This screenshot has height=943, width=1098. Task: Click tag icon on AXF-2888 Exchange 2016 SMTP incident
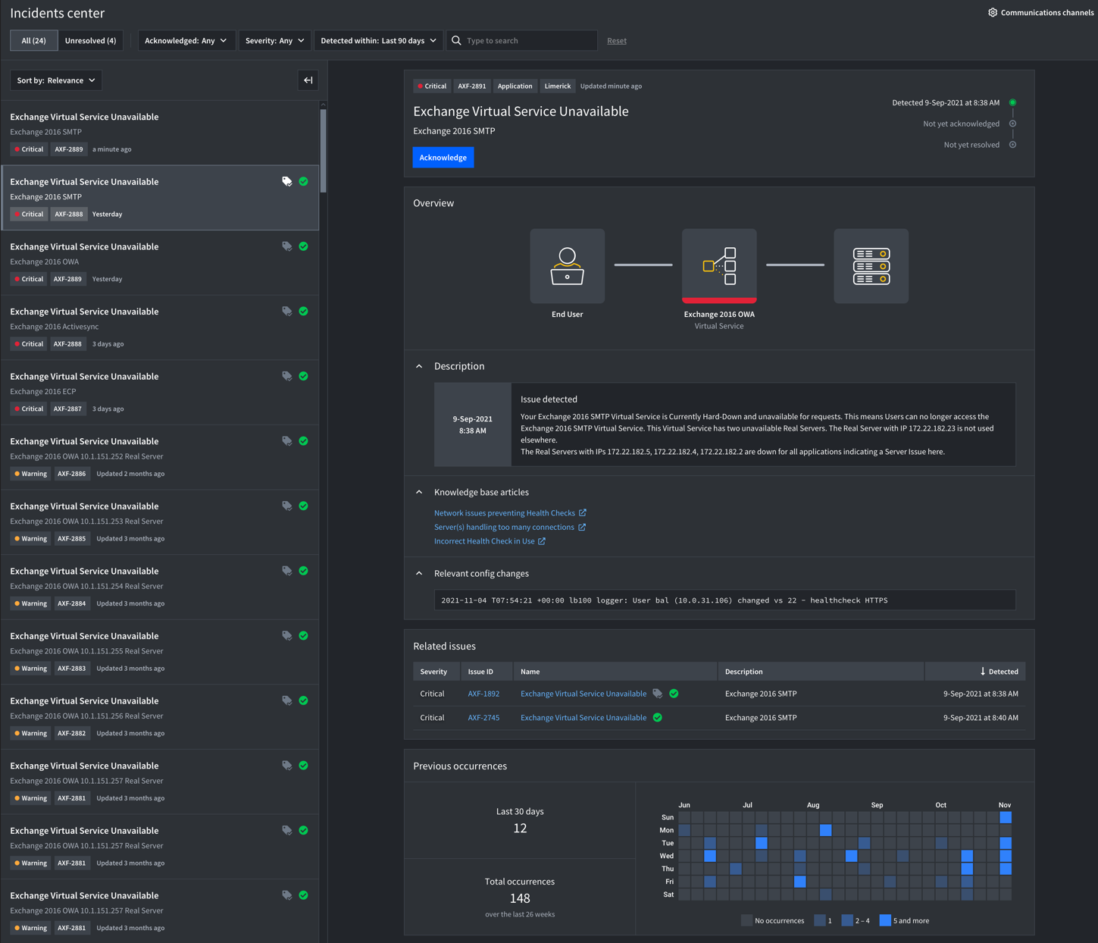287,182
